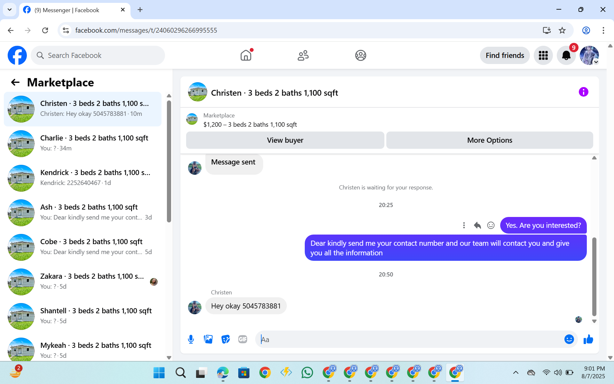Open the Groups icon in top navigation
Viewport: 614px width, 384px height.
pyautogui.click(x=360, y=55)
